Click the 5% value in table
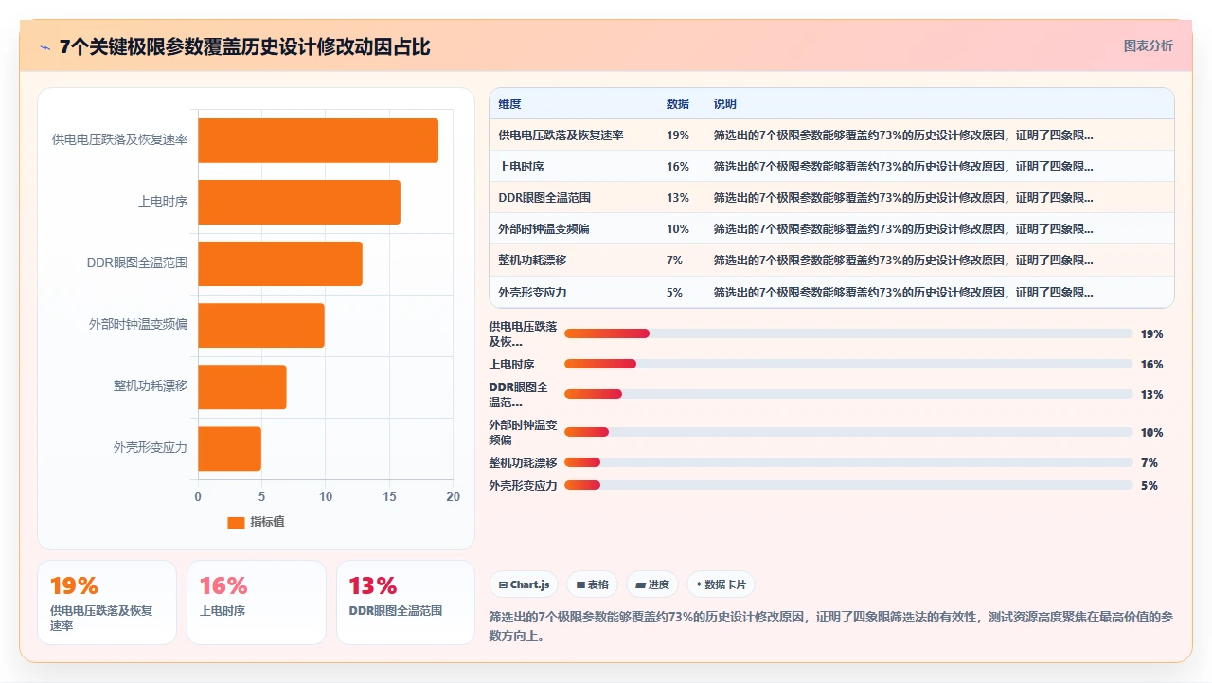Image resolution: width=1212 pixels, height=683 pixels. coord(674,293)
